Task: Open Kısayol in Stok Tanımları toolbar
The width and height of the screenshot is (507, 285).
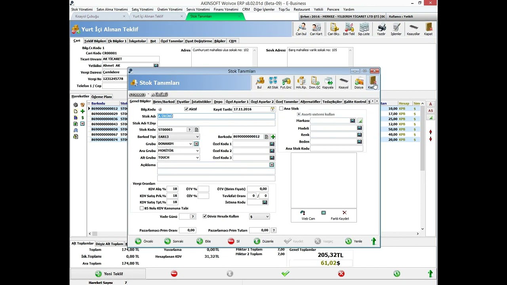Action: coord(343,83)
